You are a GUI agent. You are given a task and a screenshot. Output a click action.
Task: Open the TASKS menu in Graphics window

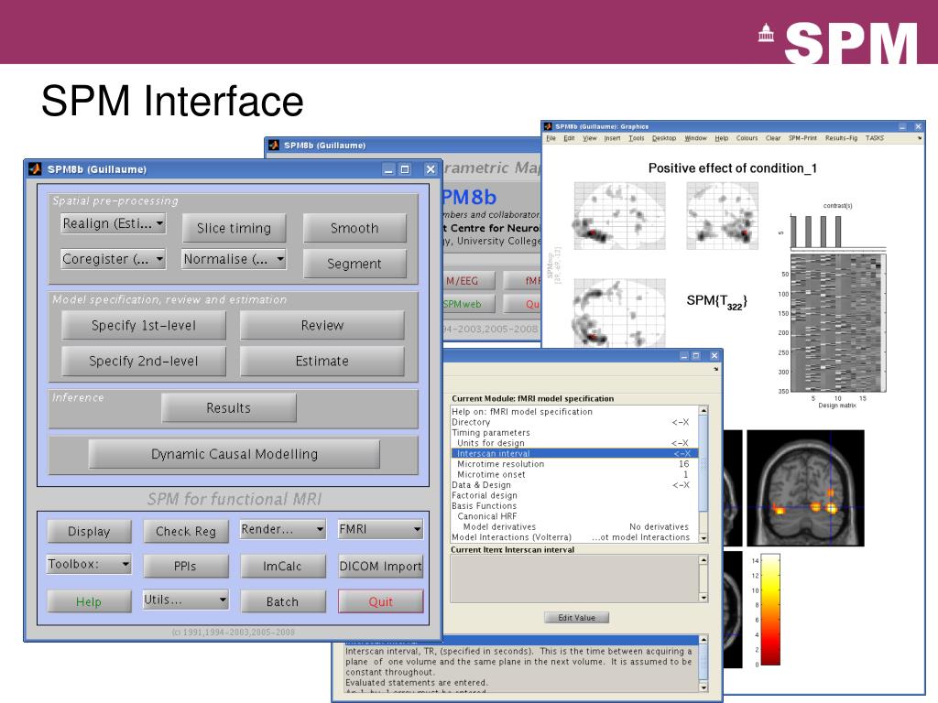tap(875, 138)
